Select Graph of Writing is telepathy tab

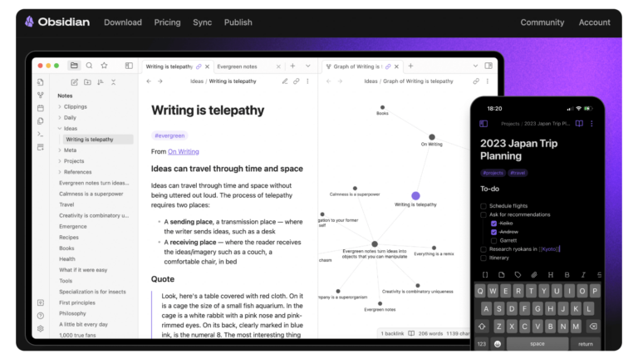click(362, 66)
